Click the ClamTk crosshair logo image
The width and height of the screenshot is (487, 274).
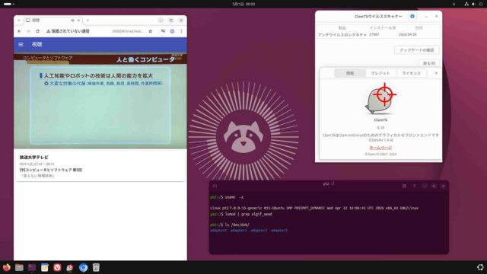[x=380, y=99]
